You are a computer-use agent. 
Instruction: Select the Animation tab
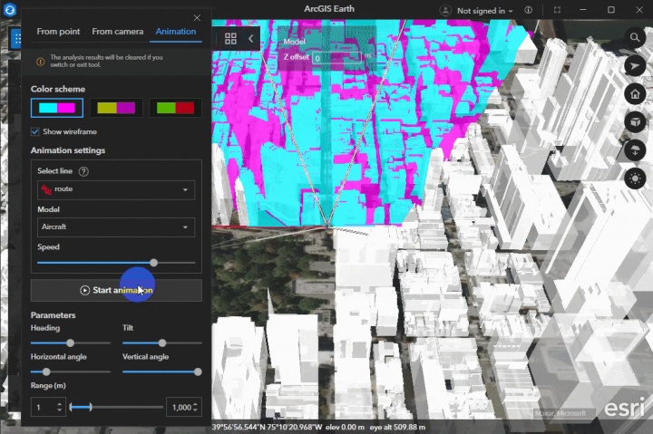click(176, 32)
